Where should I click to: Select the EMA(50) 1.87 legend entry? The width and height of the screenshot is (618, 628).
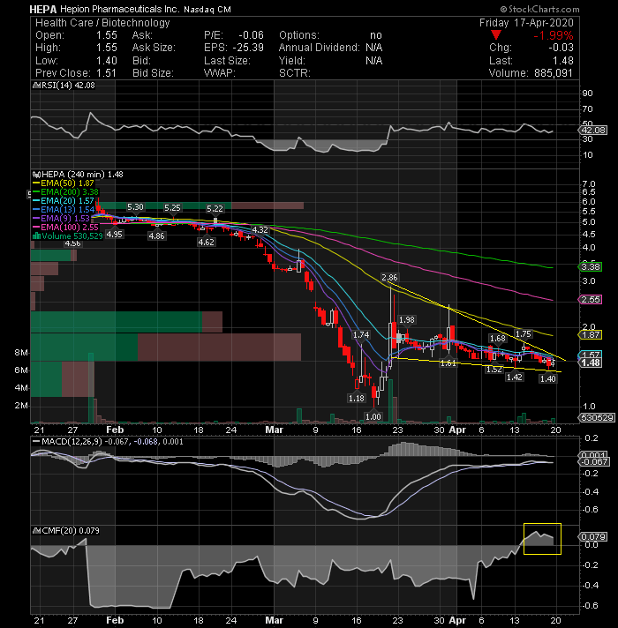pyautogui.click(x=64, y=183)
